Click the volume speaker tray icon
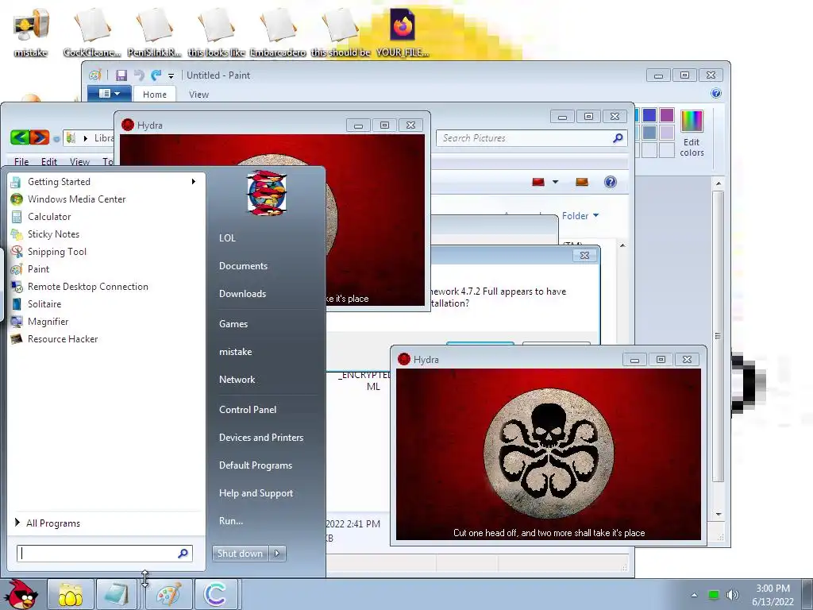 (x=732, y=595)
